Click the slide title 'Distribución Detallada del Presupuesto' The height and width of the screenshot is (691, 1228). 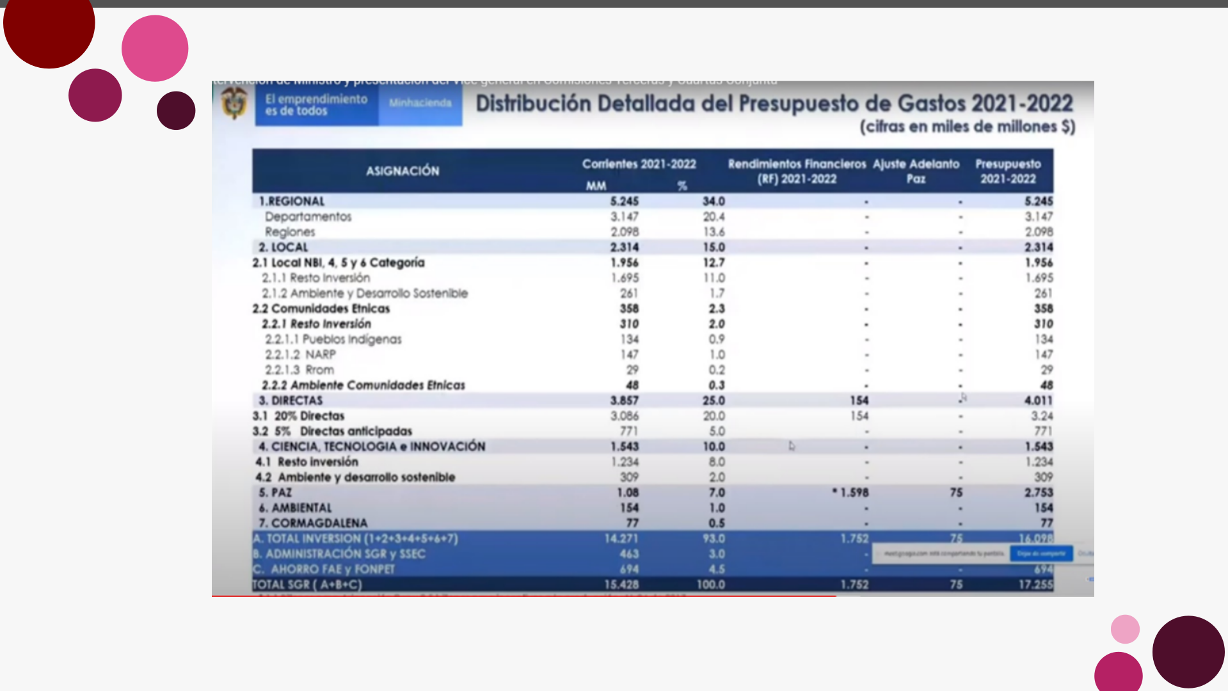[x=774, y=104]
